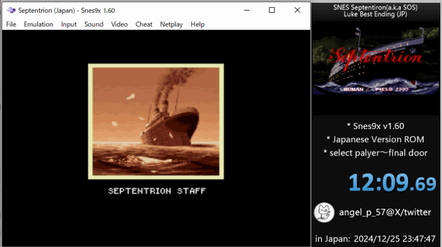Click '* select palyer~final door' text
Viewport: 442px width, 247px height.
375,153
